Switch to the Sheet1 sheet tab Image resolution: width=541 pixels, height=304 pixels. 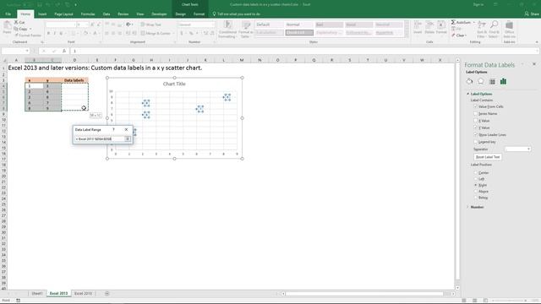[37, 294]
